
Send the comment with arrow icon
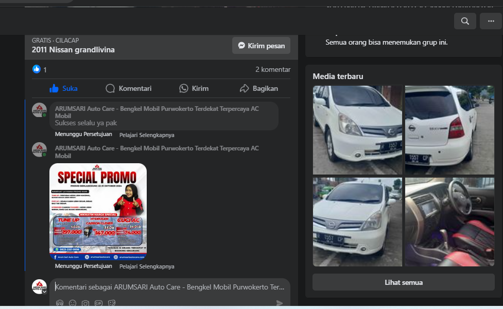pos(280,303)
